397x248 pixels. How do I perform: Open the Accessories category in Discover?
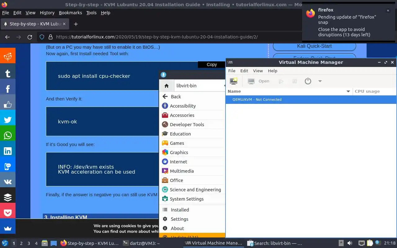point(192,115)
